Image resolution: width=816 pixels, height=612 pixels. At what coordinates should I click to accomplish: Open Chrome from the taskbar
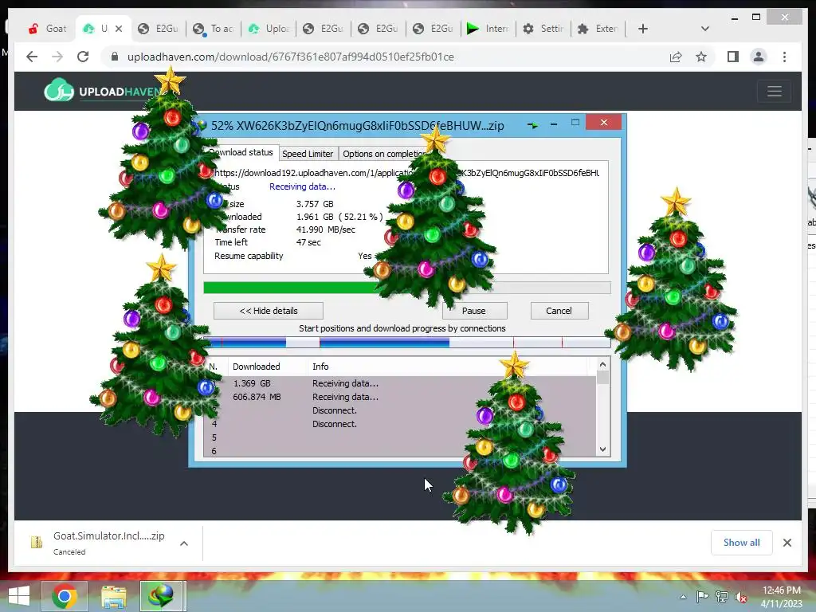[x=65, y=596]
